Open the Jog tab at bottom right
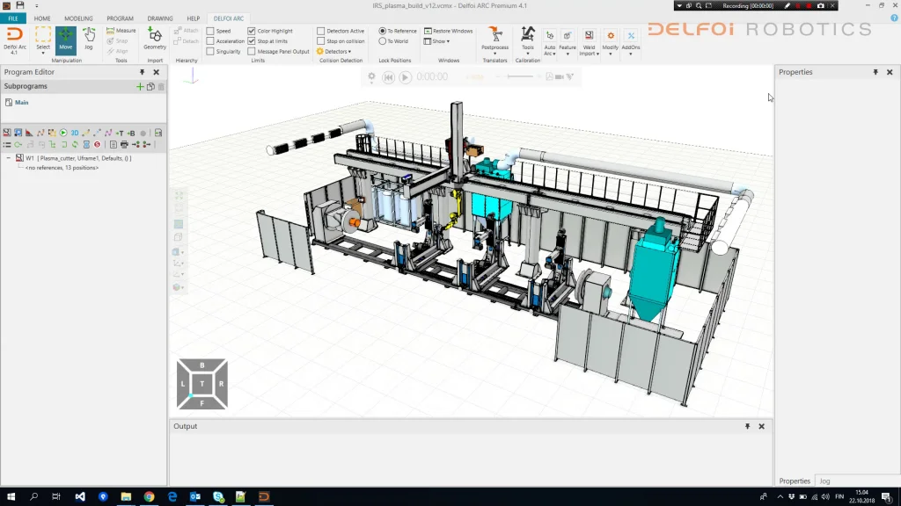 [x=824, y=481]
